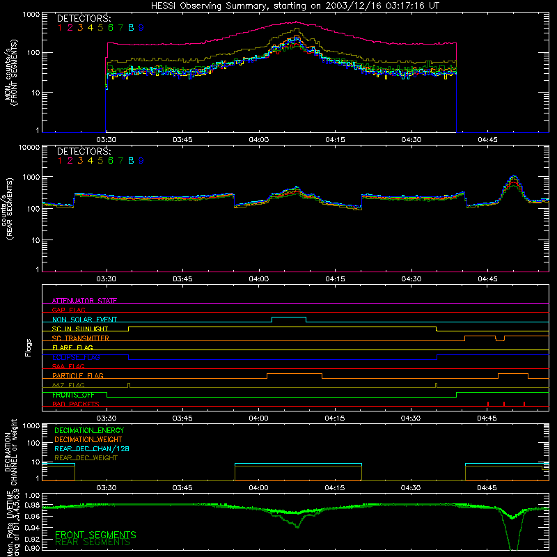
Task: Select detector 3 in front segments legend
Action: (x=80, y=28)
